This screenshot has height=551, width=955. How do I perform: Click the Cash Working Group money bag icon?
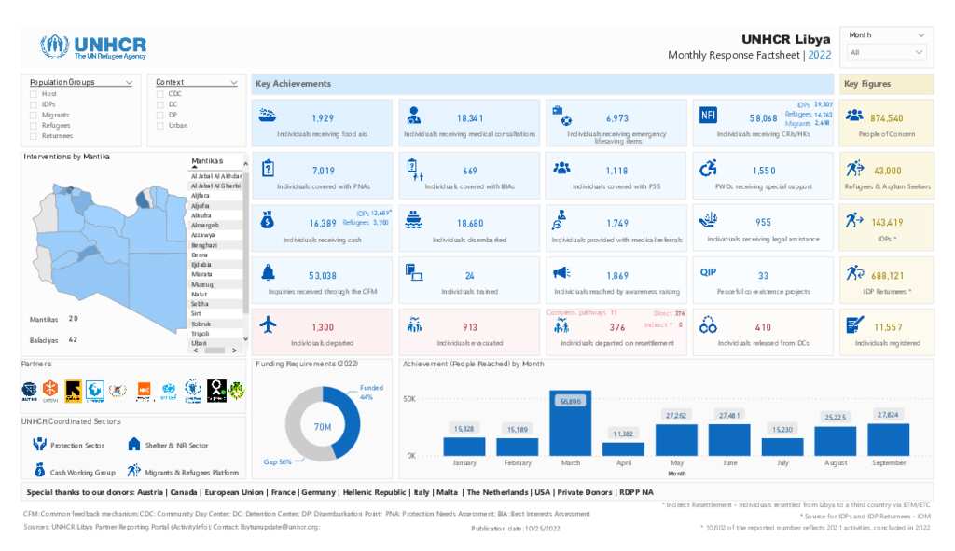pyautogui.click(x=39, y=471)
